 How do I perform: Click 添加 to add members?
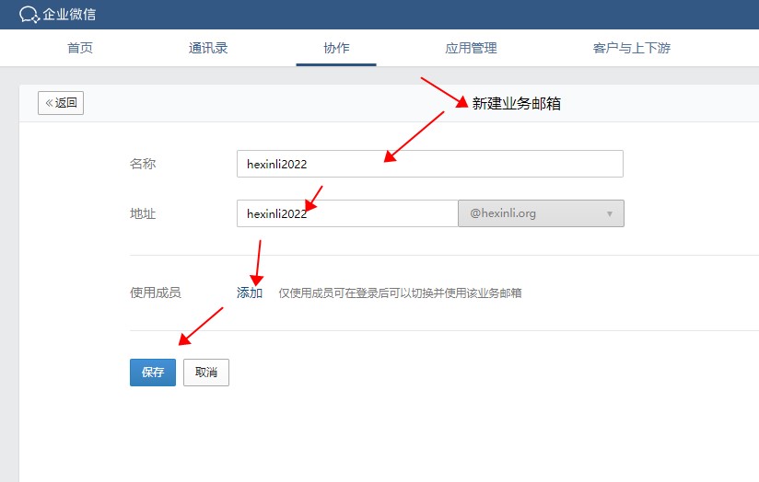coord(250,293)
